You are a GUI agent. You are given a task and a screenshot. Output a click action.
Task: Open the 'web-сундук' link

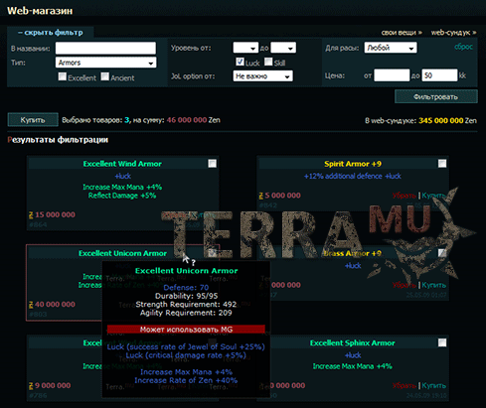click(x=453, y=33)
